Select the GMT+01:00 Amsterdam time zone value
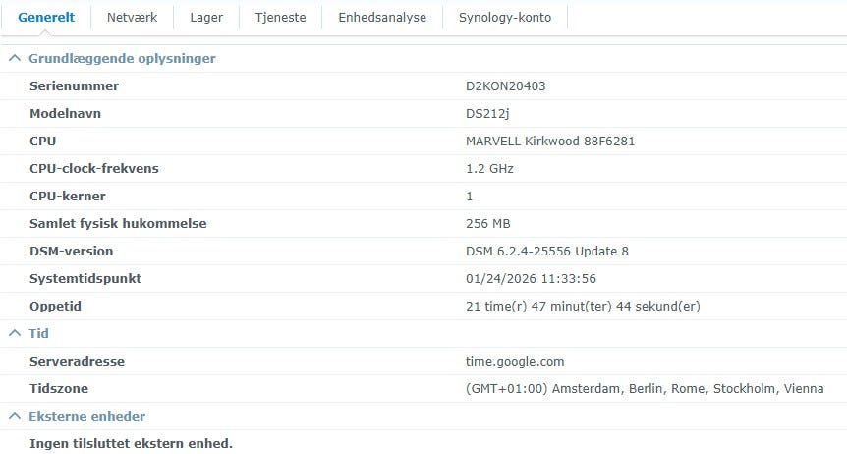Screen dimensions: 847x454 pyautogui.click(x=645, y=388)
